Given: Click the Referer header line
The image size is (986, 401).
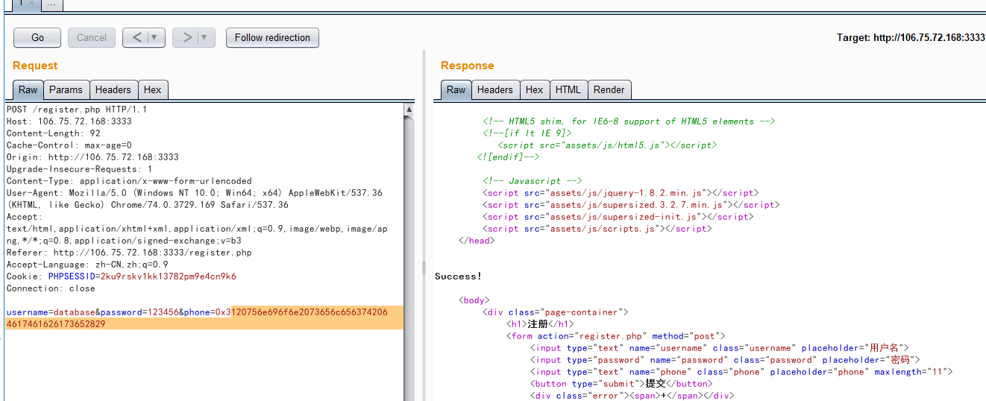Looking at the screenshot, I should (x=129, y=253).
